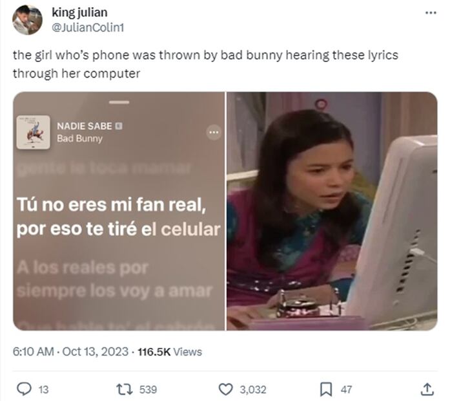Open the @JulianColin1 handle link
This screenshot has width=450, height=401.
click(x=88, y=28)
